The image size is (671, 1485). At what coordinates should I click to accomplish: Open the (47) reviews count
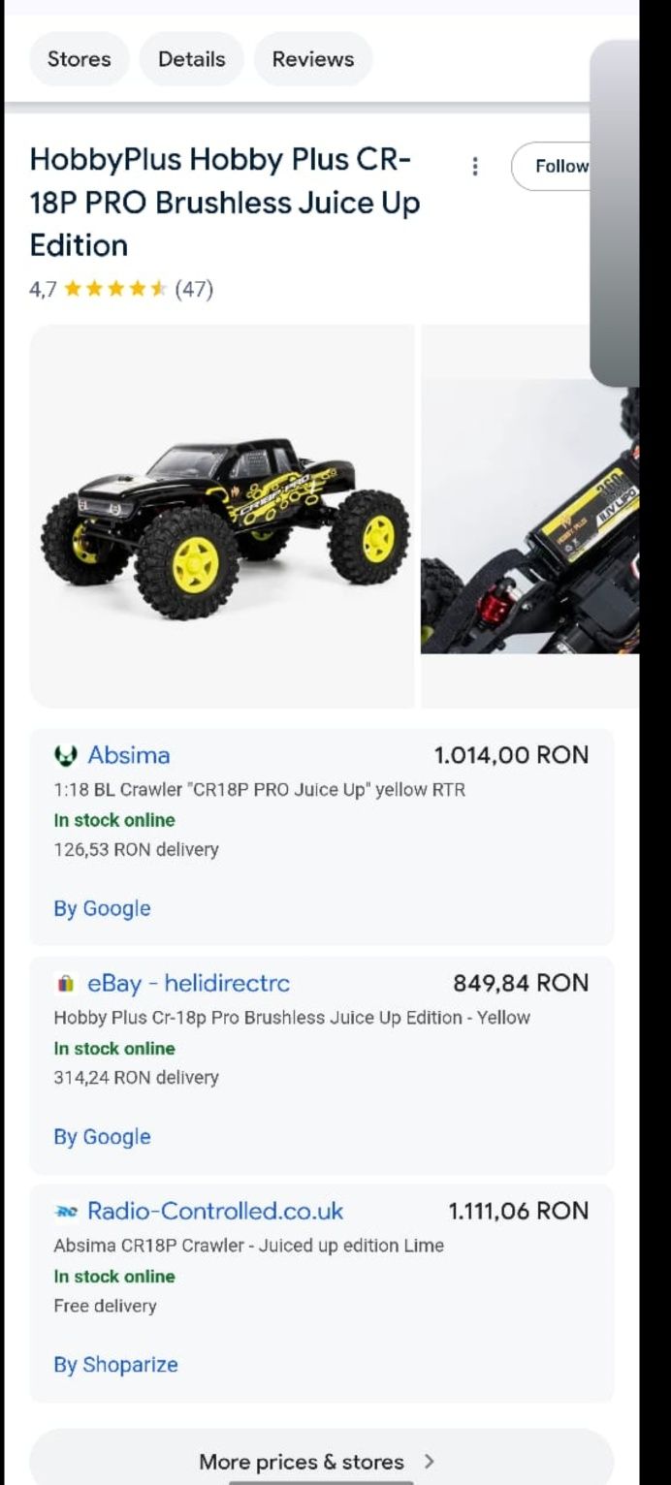coord(194,289)
